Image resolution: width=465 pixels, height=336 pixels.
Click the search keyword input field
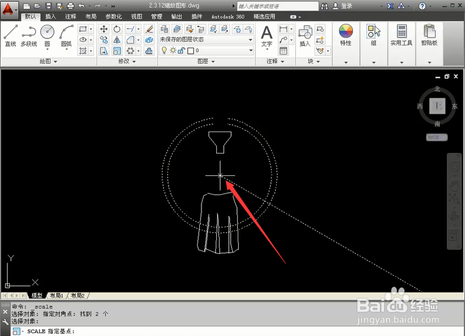click(278, 6)
